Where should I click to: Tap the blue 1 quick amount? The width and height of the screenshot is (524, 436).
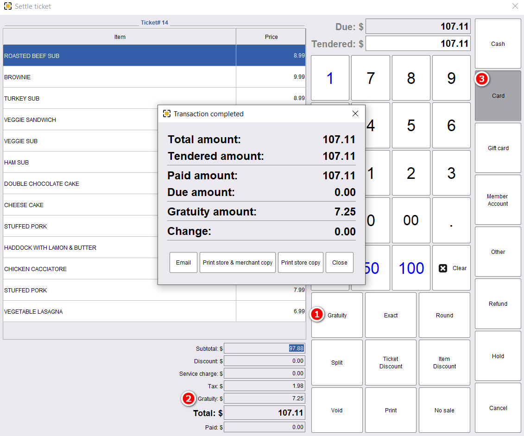tap(330, 78)
